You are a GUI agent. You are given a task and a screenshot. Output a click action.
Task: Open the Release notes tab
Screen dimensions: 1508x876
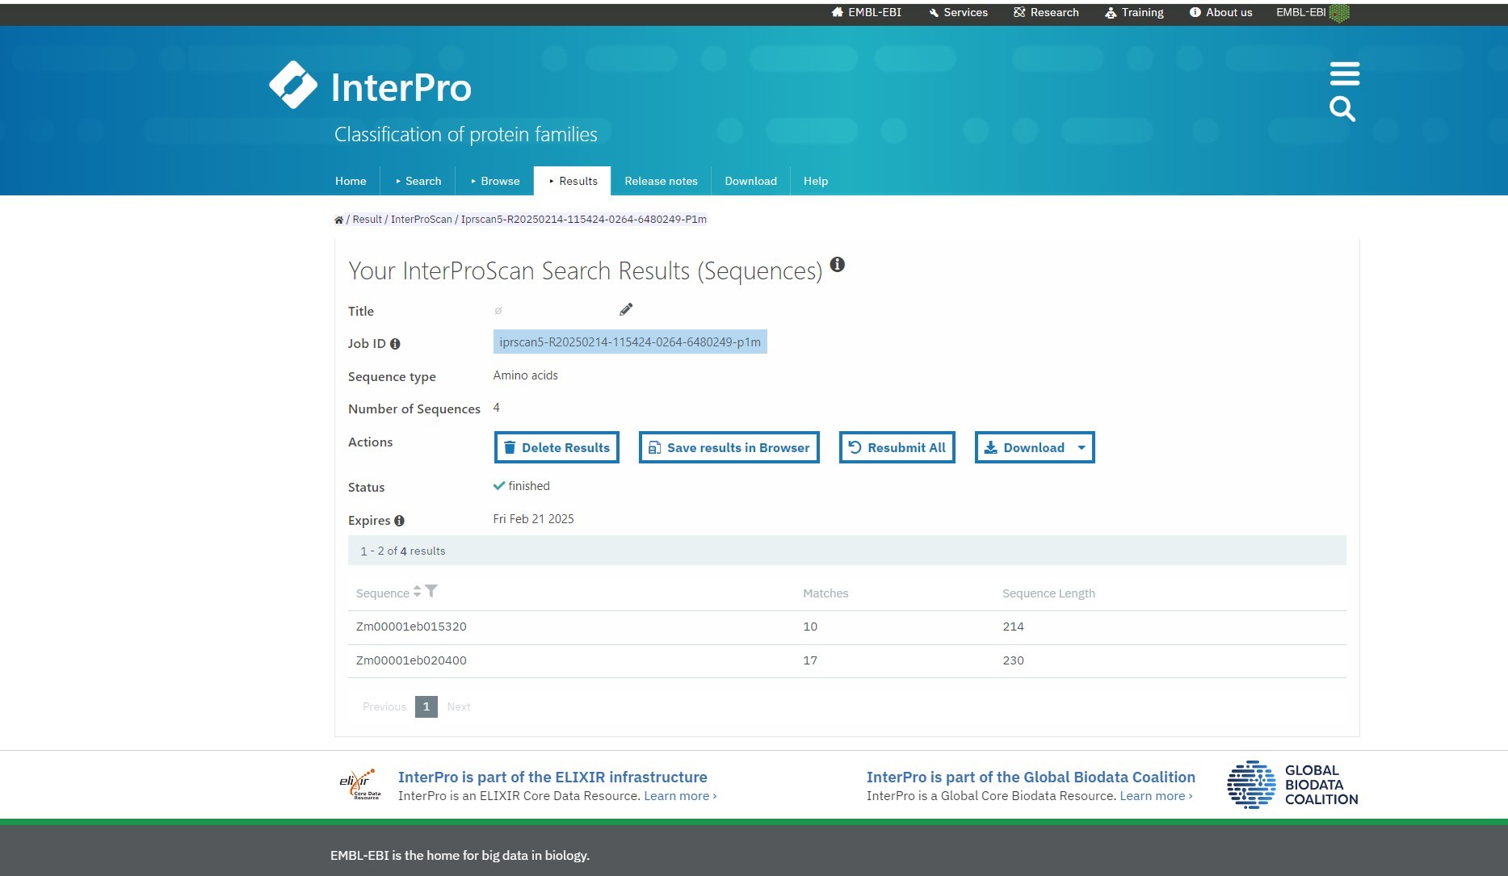click(661, 181)
